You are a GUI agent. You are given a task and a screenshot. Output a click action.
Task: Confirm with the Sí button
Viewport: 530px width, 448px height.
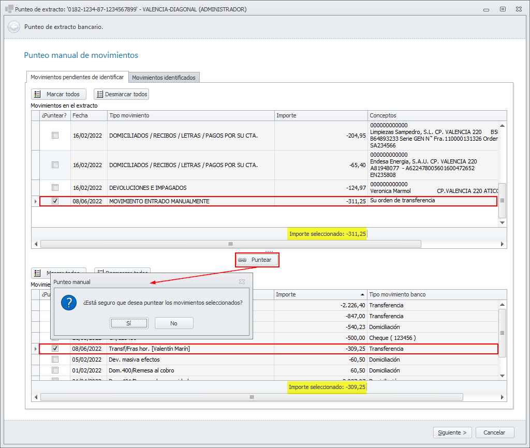129,323
